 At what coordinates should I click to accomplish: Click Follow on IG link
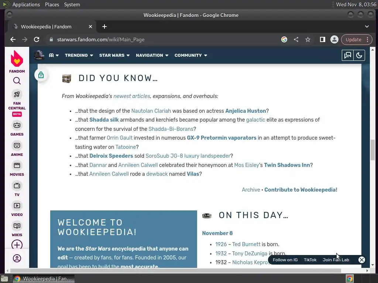(x=285, y=260)
